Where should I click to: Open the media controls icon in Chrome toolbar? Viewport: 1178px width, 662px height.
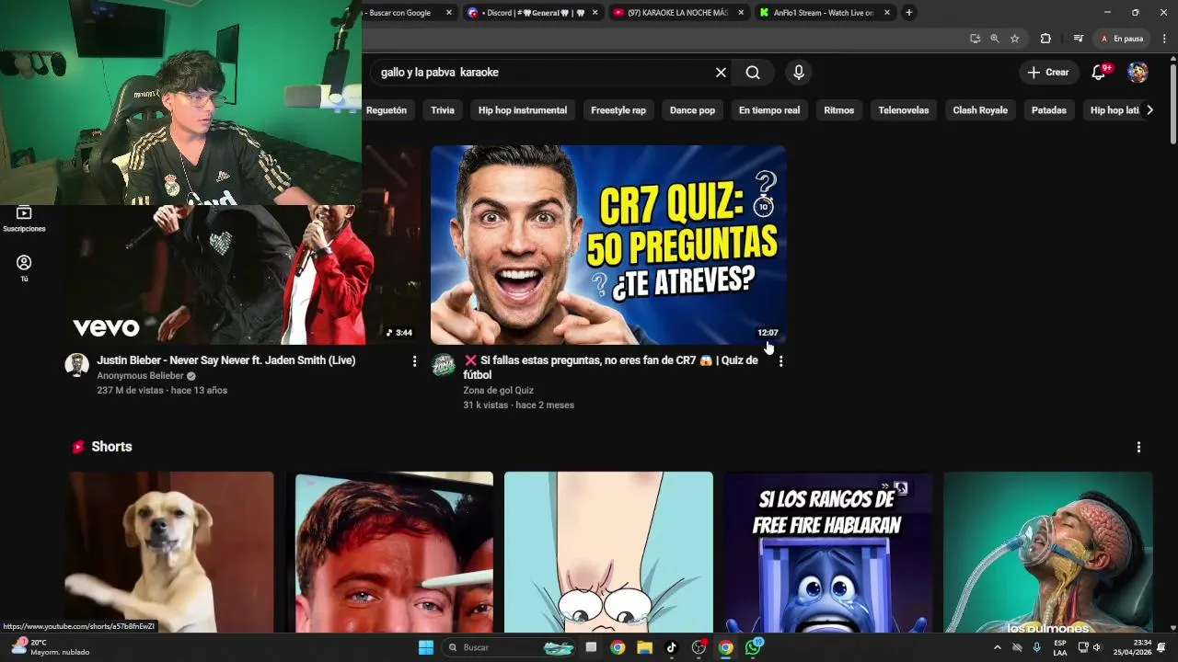tap(1078, 39)
